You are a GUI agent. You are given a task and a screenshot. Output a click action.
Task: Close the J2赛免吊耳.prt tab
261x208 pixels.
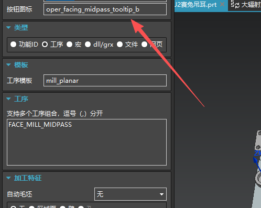click(222, 4)
